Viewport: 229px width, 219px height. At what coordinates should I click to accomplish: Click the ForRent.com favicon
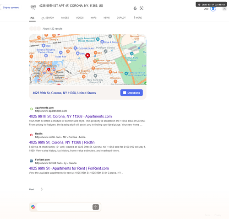tap(31, 161)
